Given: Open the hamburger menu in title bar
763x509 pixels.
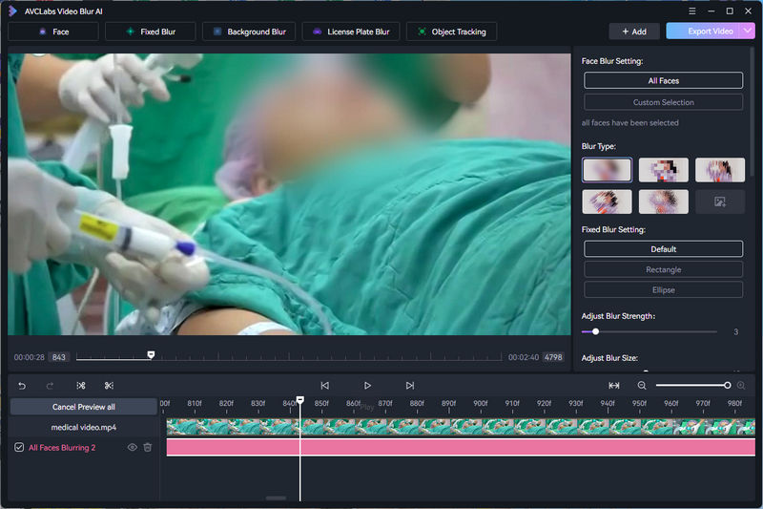Looking at the screenshot, I should 691,11.
